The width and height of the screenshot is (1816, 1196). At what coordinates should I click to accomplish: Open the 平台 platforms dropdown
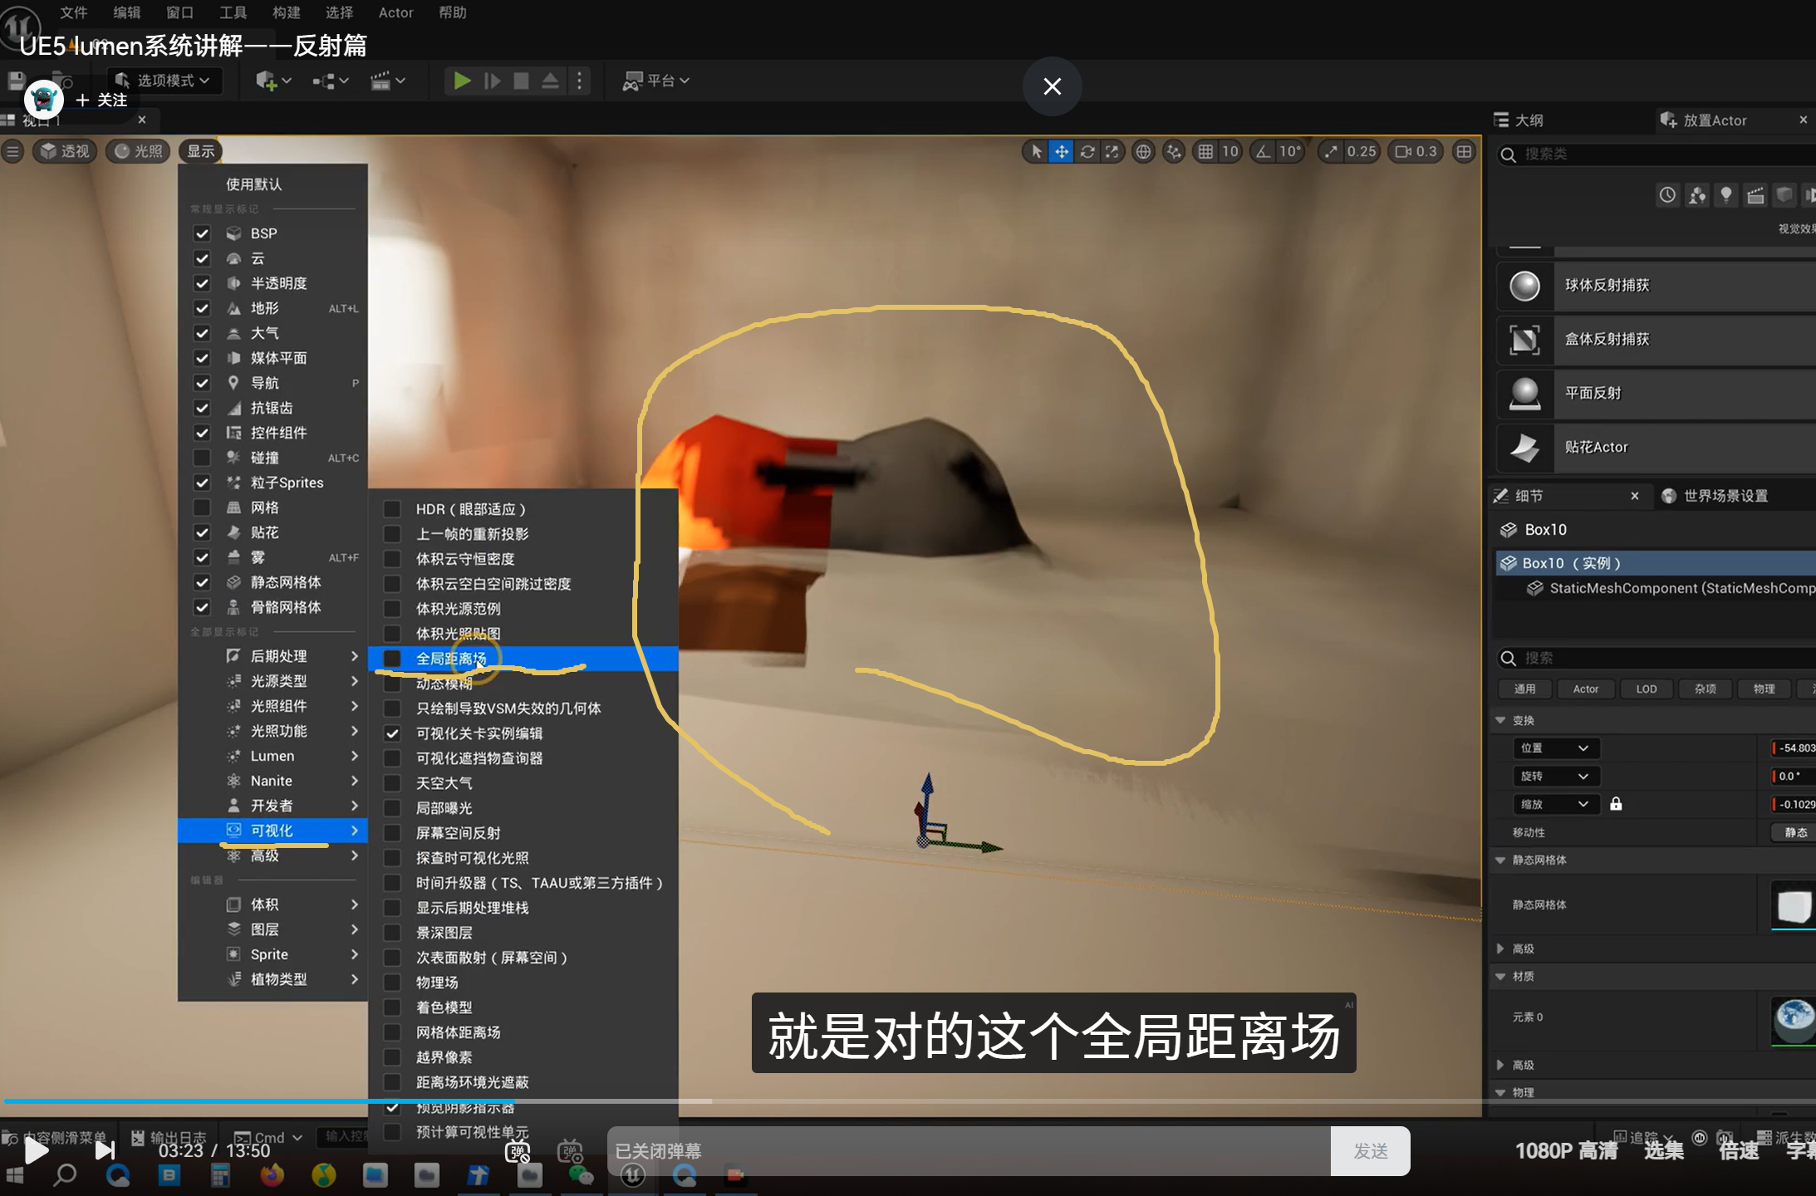[x=656, y=81]
